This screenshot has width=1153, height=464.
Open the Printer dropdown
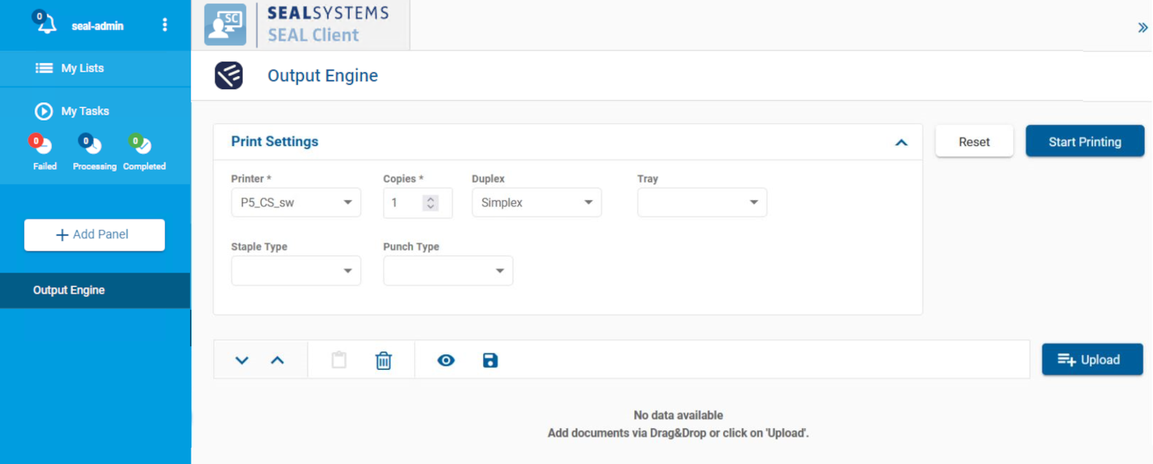(296, 202)
